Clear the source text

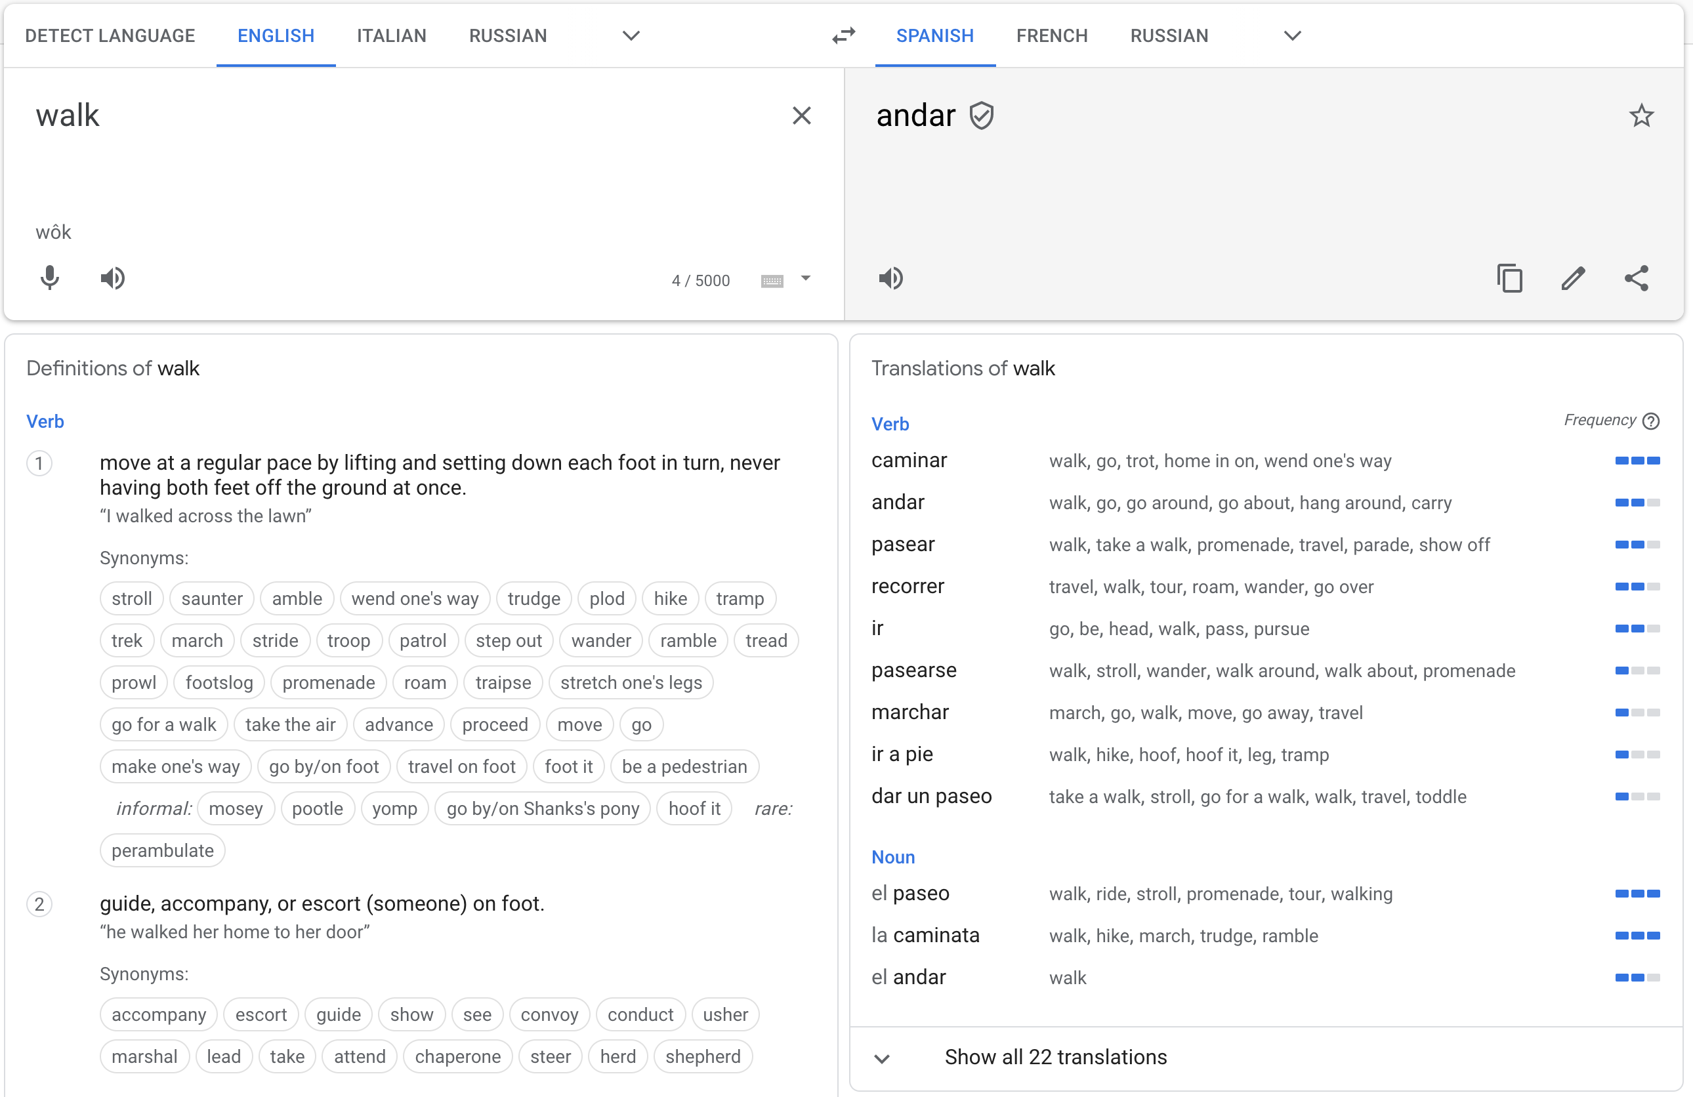802,115
